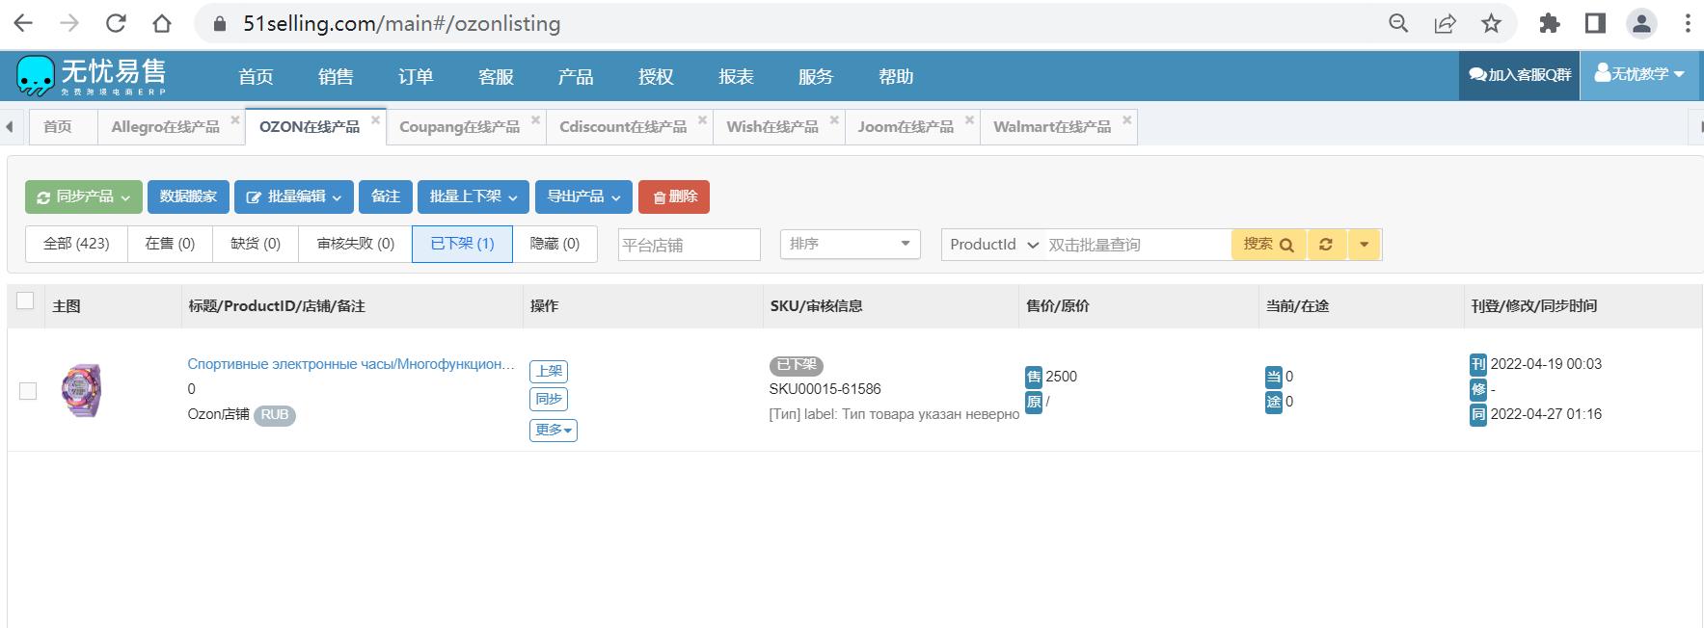Screen dimensions: 1704x628
Task: Click 加入客服Q群 button
Action: [x=1520, y=74]
